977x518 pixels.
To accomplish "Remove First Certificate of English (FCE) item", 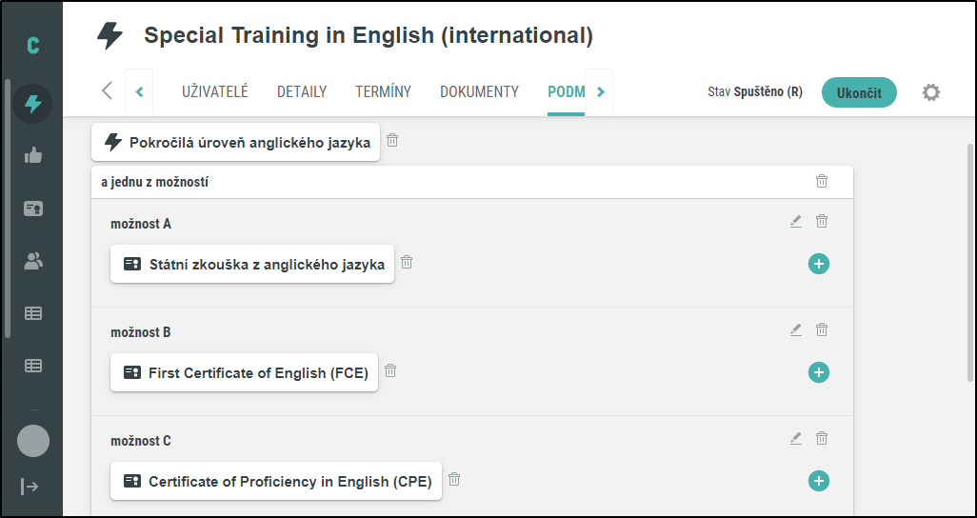I will click(390, 370).
